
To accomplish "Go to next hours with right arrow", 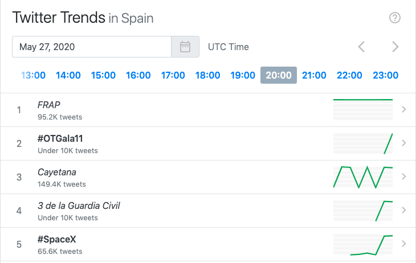I will click(395, 47).
